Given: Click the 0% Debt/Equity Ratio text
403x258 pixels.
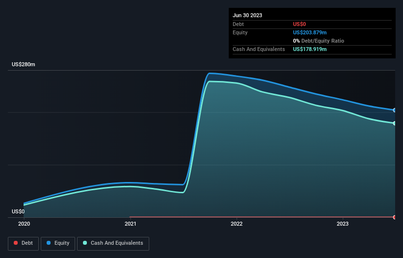Looking at the screenshot, I should [x=319, y=41].
